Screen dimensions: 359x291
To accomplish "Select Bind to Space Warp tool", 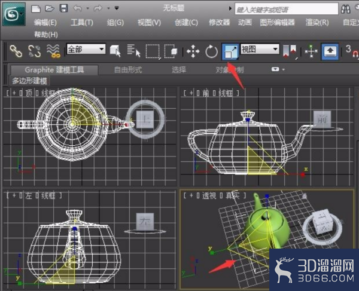I will tap(53, 51).
